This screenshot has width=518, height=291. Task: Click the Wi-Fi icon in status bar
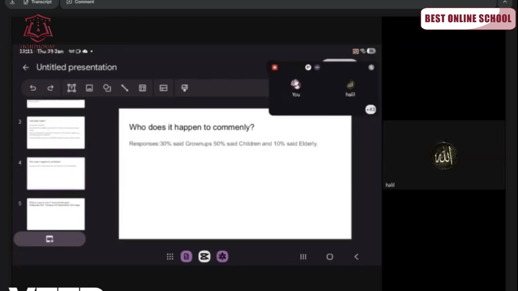tap(363, 51)
